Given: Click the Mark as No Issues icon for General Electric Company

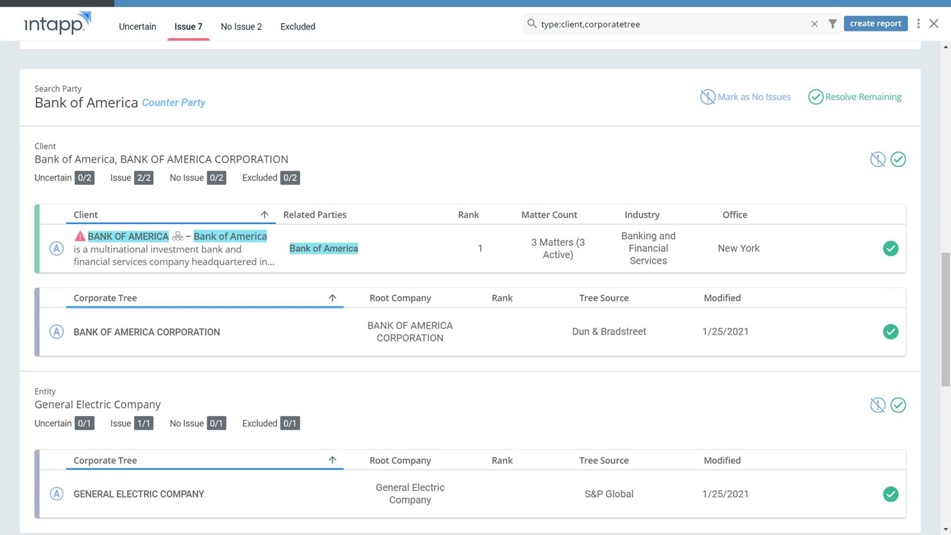Looking at the screenshot, I should point(878,405).
